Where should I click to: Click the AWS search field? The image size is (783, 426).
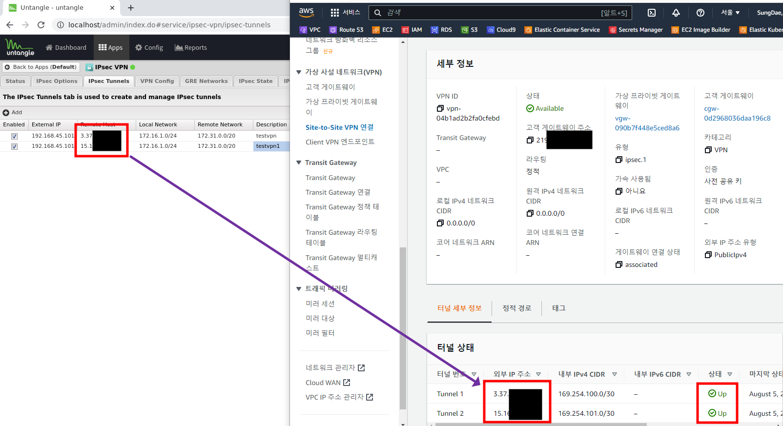point(500,13)
